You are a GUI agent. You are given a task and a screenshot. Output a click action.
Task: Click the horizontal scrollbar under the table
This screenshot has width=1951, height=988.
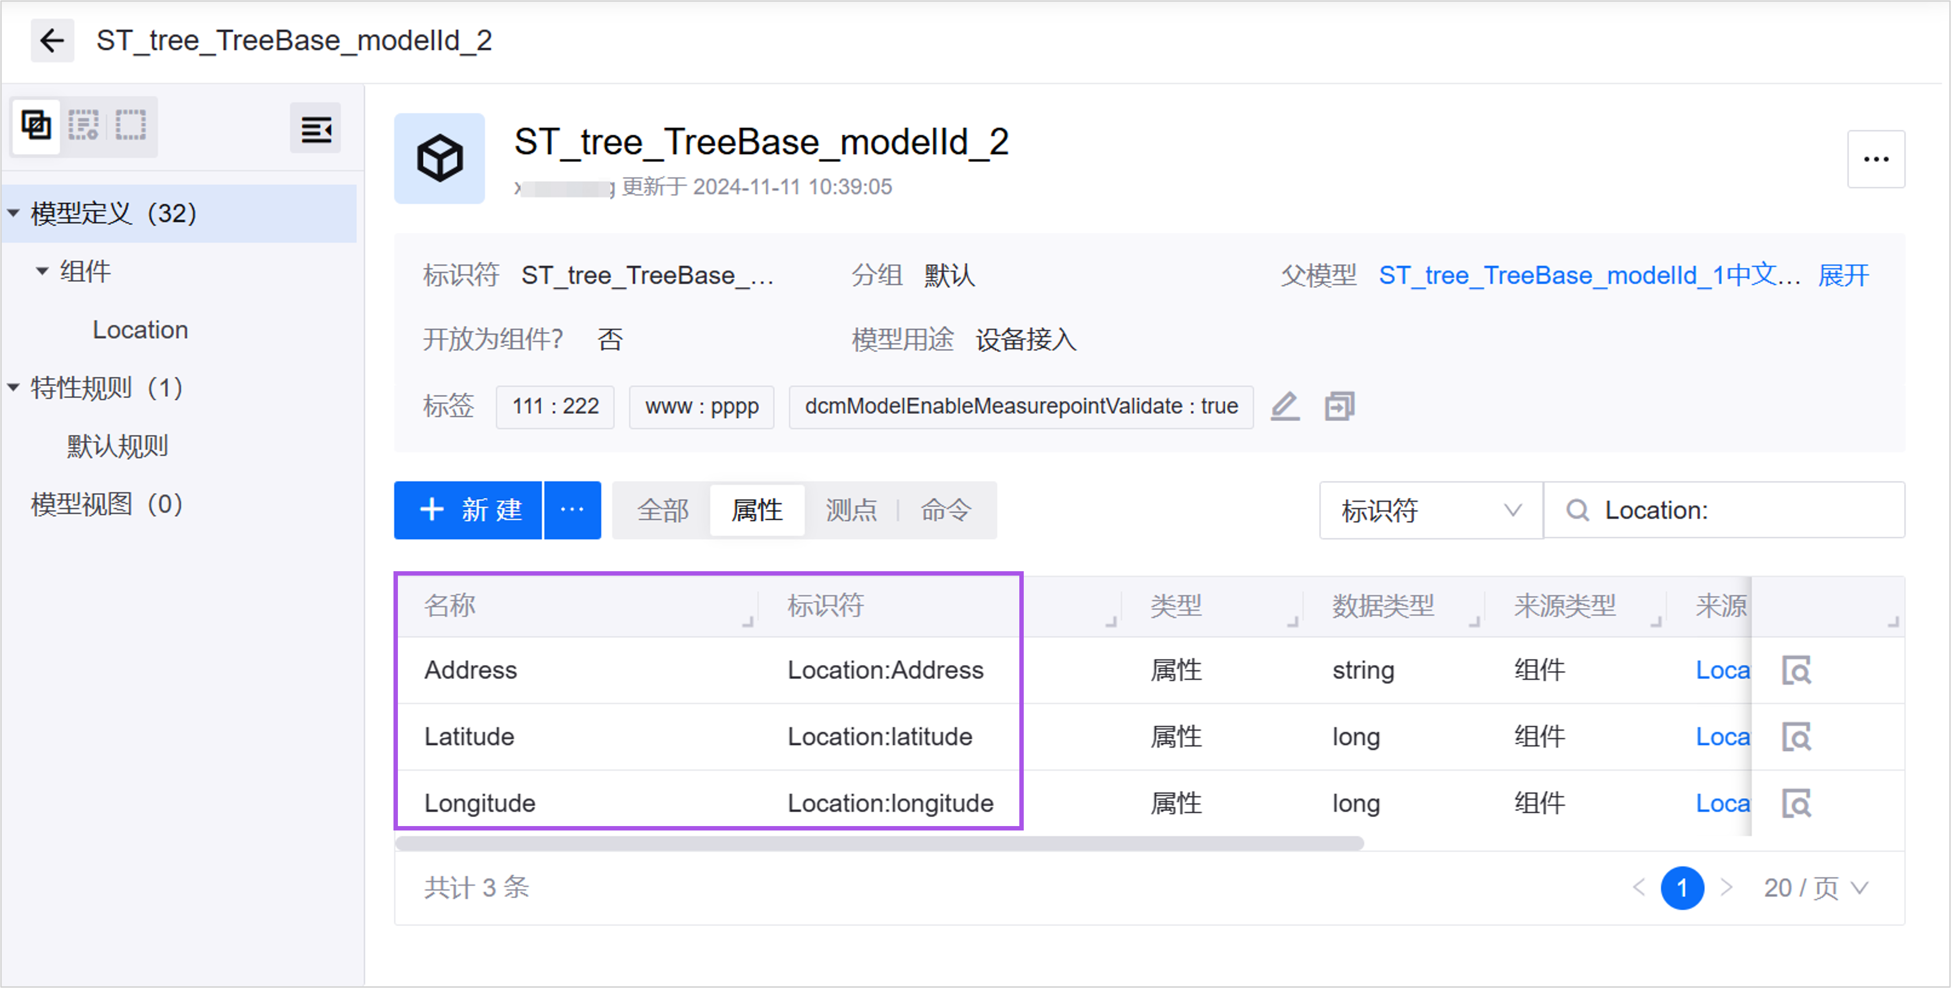click(879, 843)
